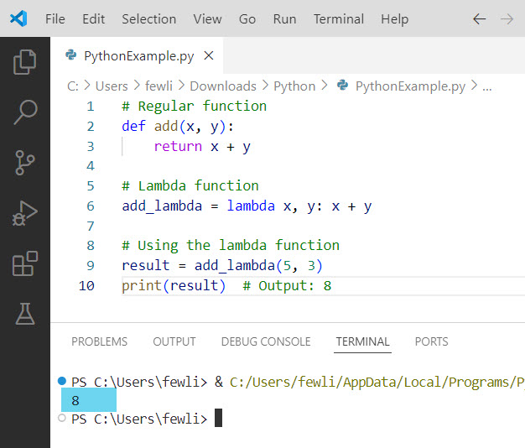This screenshot has height=448, width=525.
Task: Click the 'return' keyword on line 3
Action: 178,146
